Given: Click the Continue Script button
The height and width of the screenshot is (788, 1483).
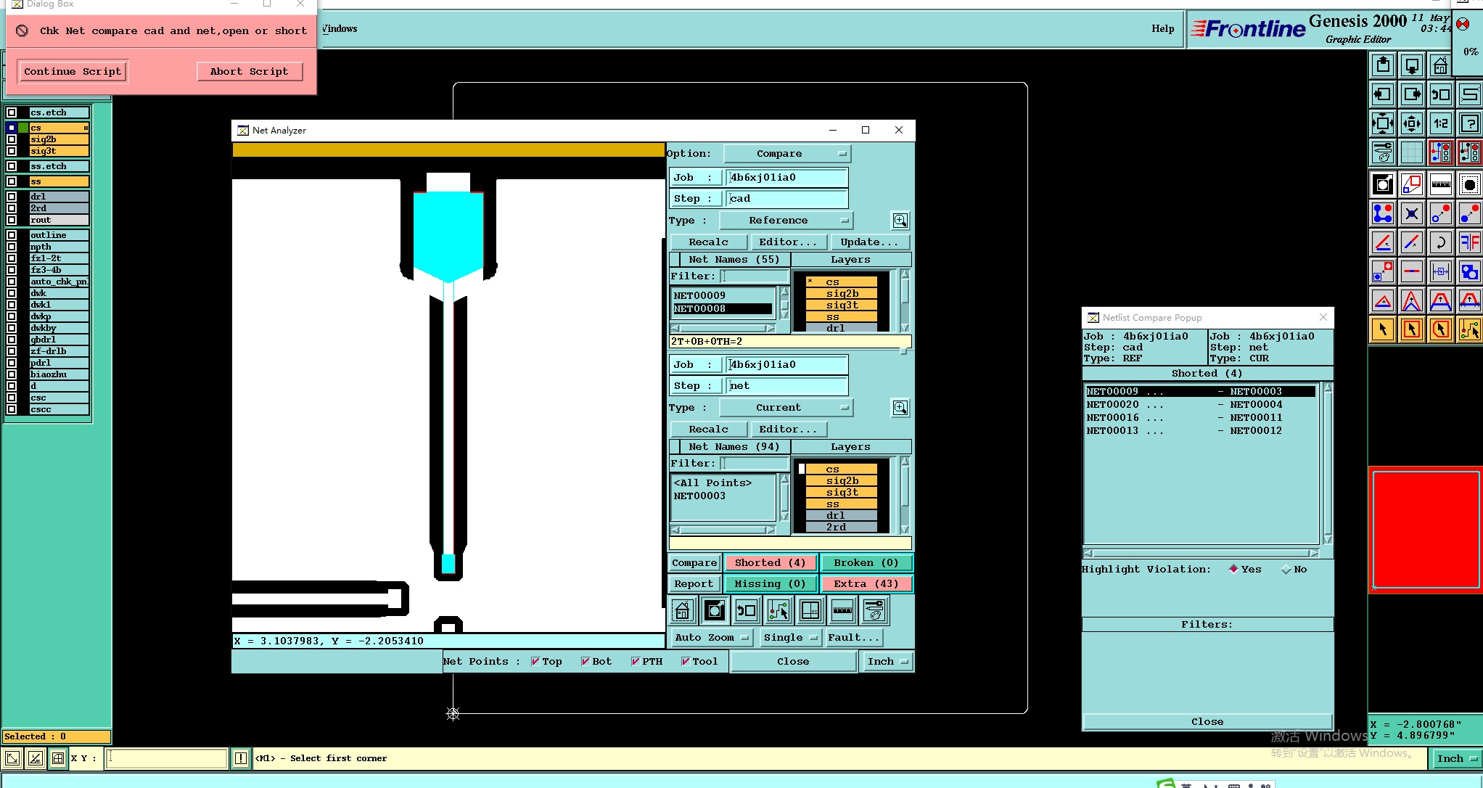Looking at the screenshot, I should click(73, 72).
